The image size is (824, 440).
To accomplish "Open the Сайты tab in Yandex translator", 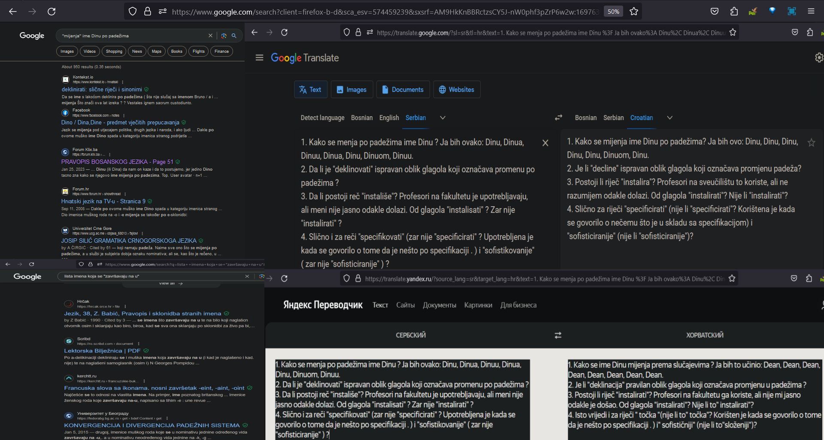I will (x=405, y=305).
